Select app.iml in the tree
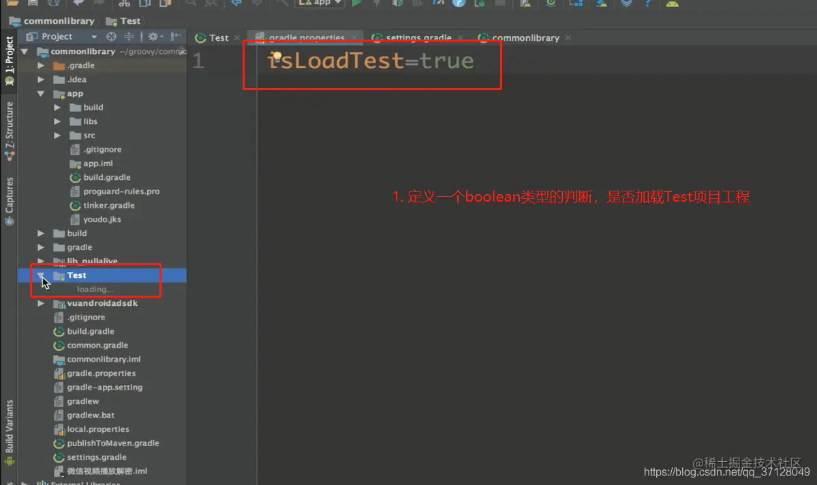This screenshot has width=817, height=485. click(98, 163)
